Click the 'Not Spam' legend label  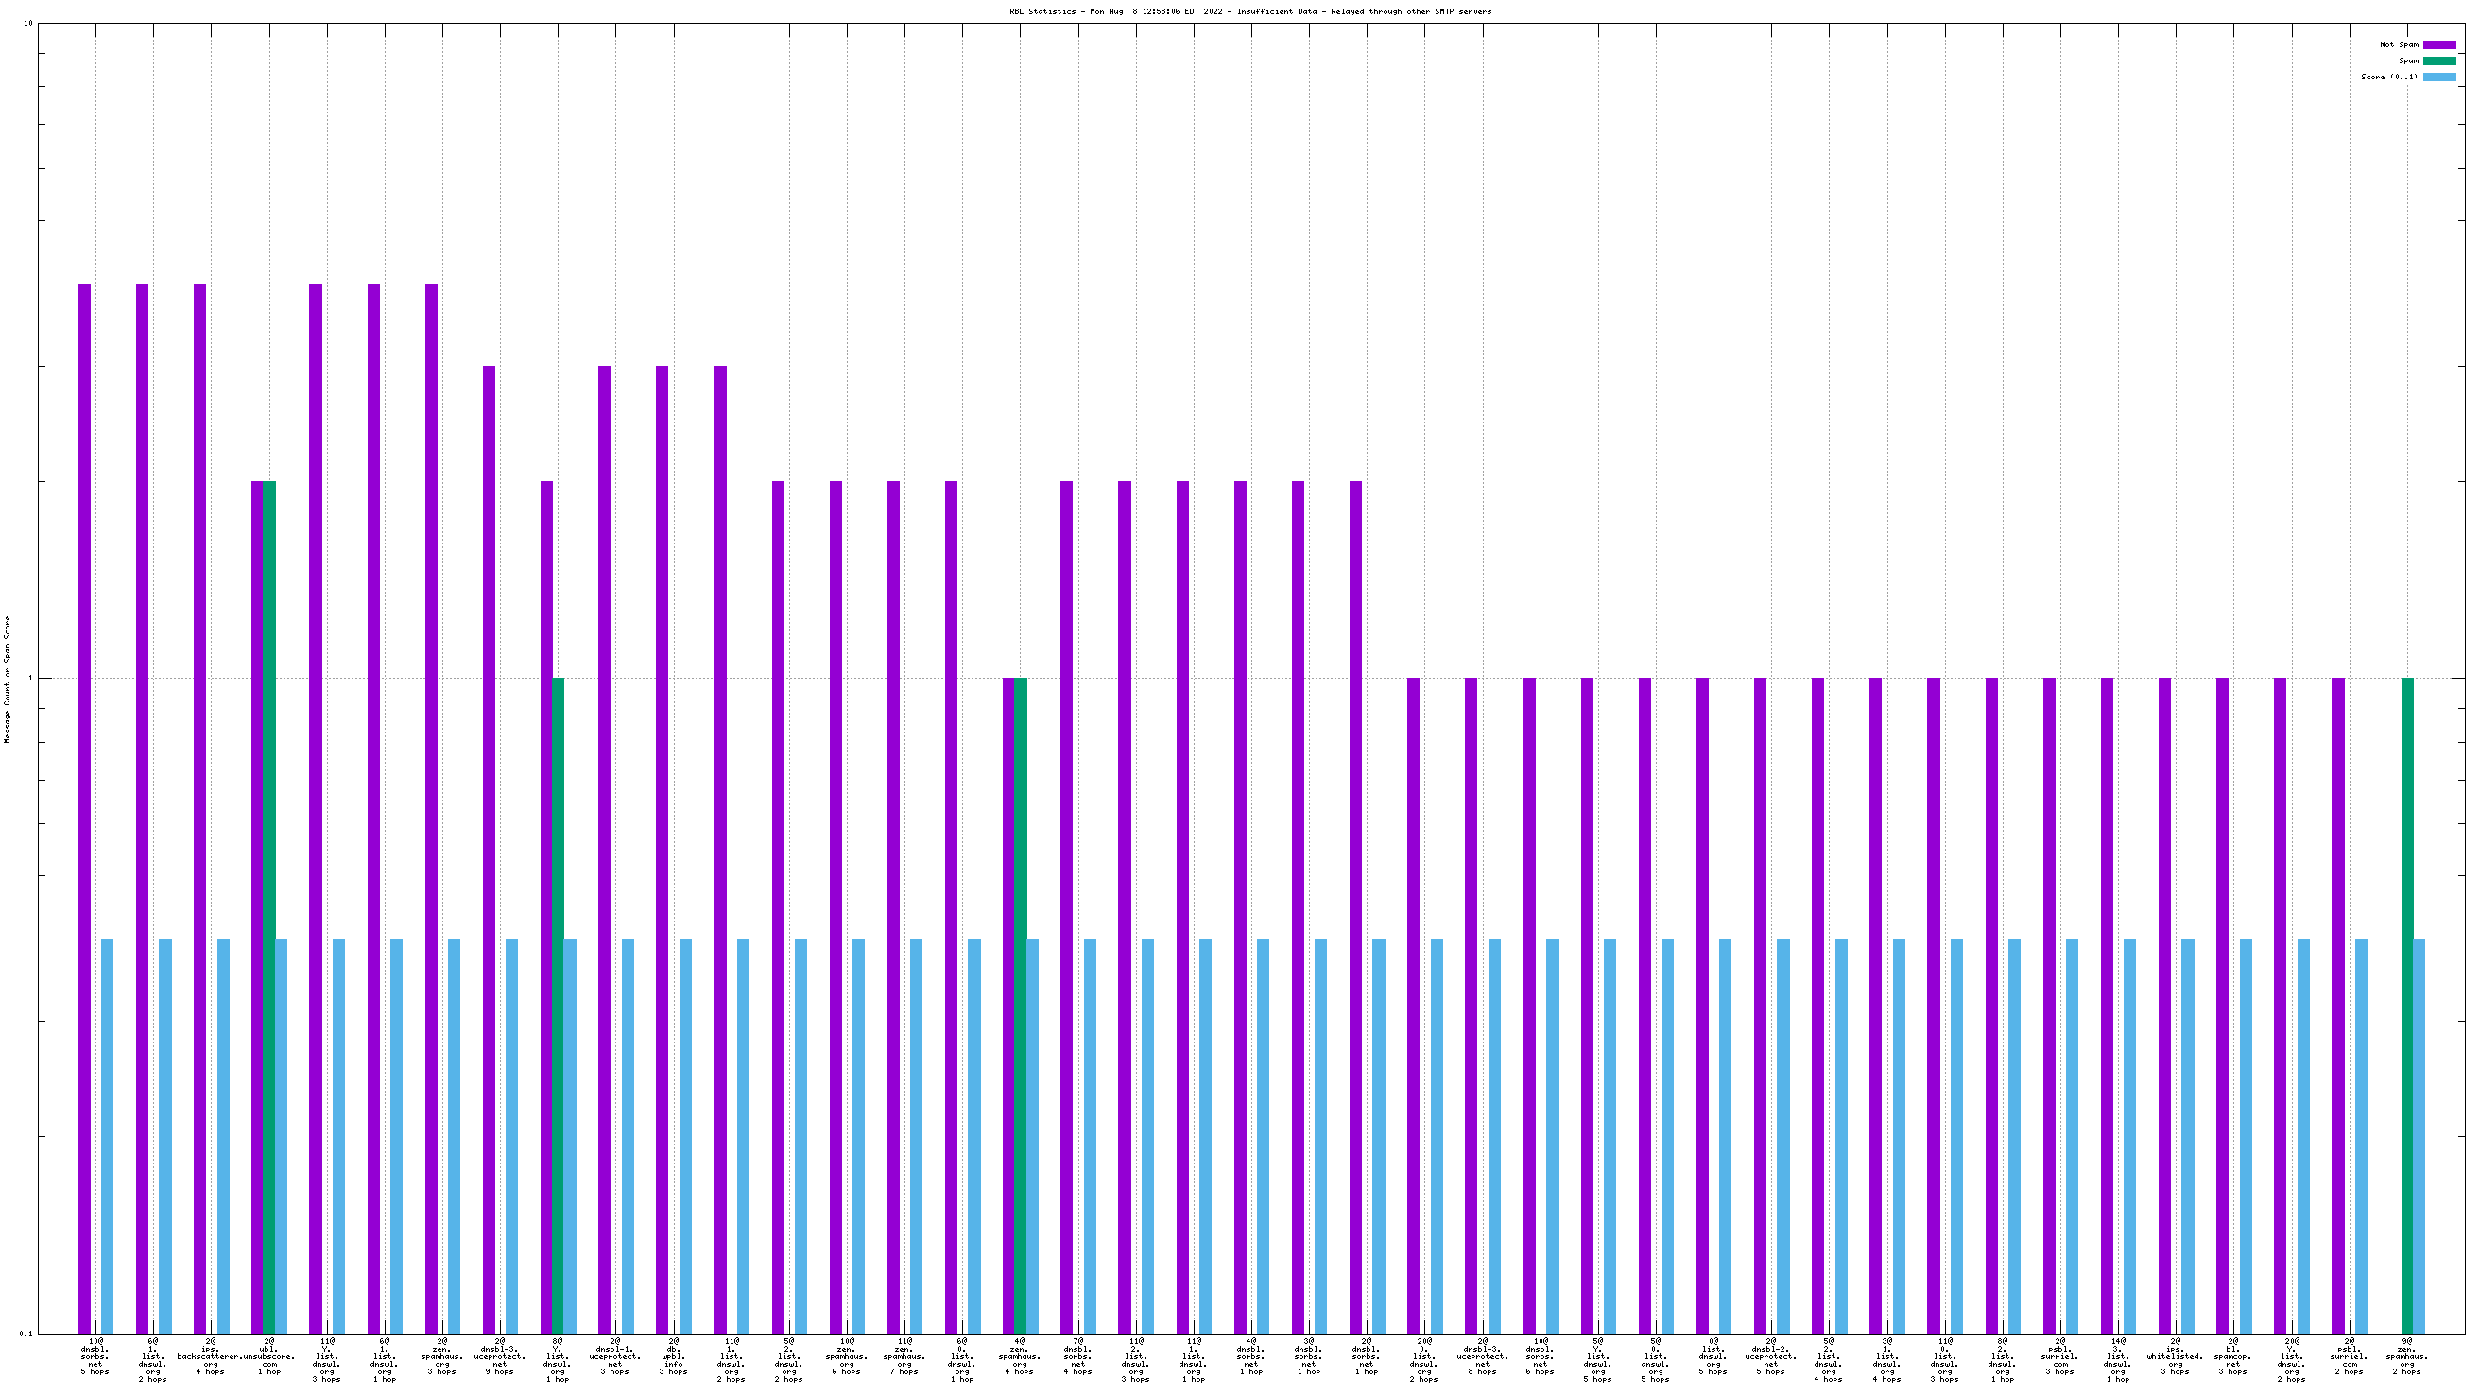point(2398,45)
